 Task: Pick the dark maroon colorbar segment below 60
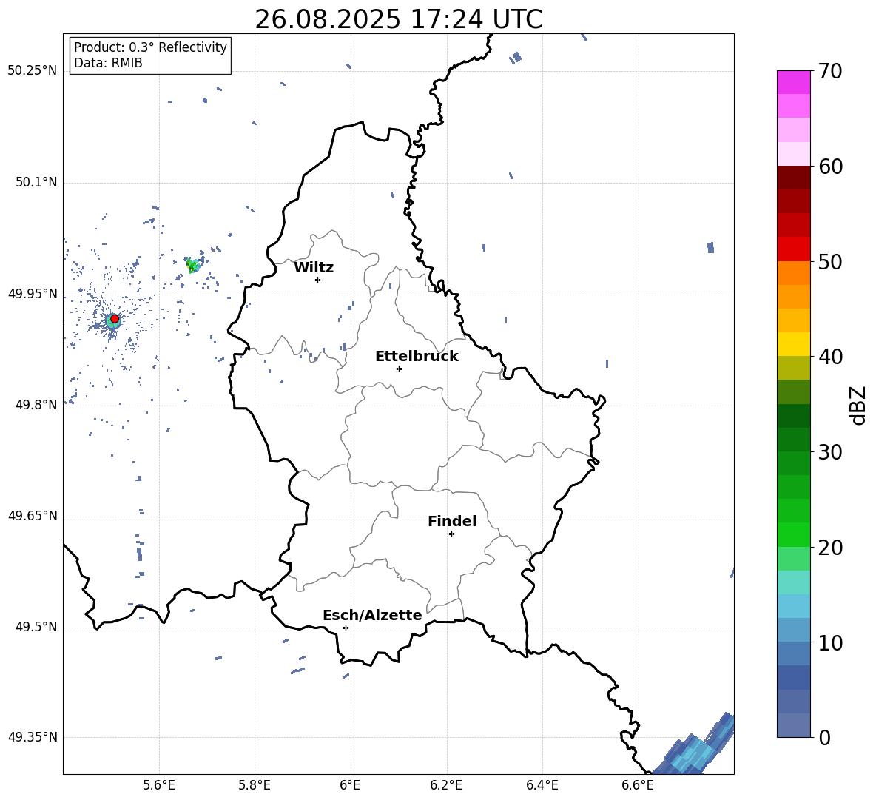(x=793, y=178)
